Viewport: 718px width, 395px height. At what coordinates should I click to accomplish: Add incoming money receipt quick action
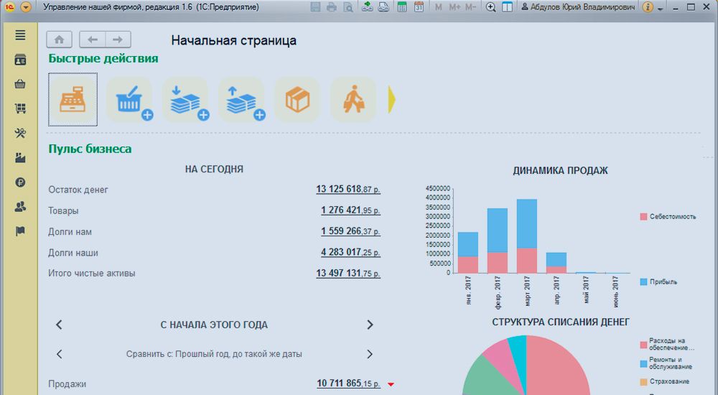click(185, 99)
